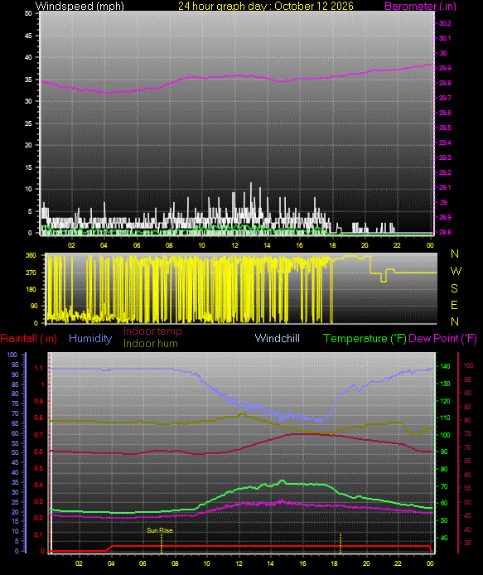Click the 'W' compass direction label

pos(456,271)
